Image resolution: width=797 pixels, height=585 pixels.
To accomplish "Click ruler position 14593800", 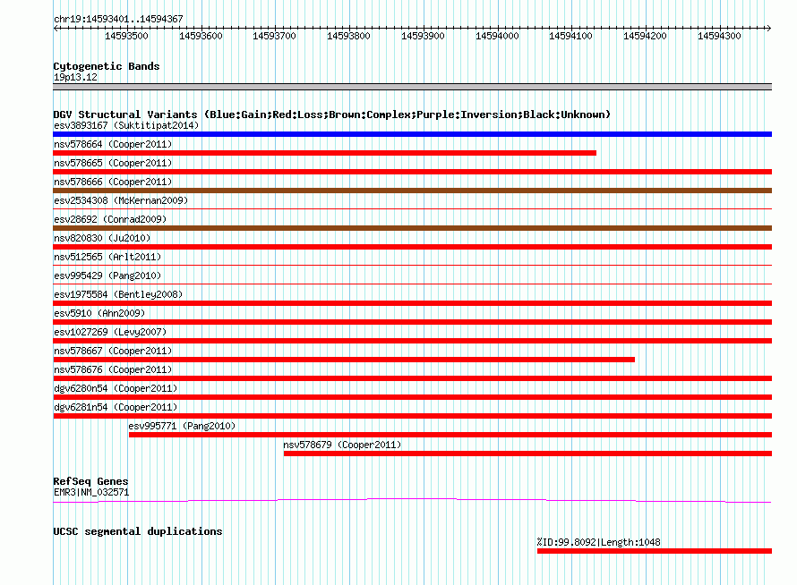I will pos(348,36).
